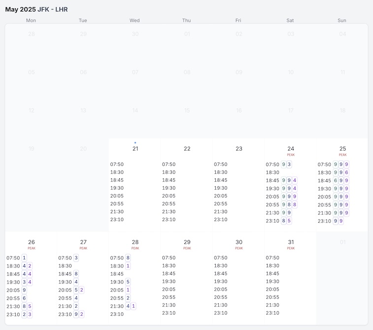Click the 20:55 flight time on May 24
The height and width of the screenshot is (330, 373).
272,205
